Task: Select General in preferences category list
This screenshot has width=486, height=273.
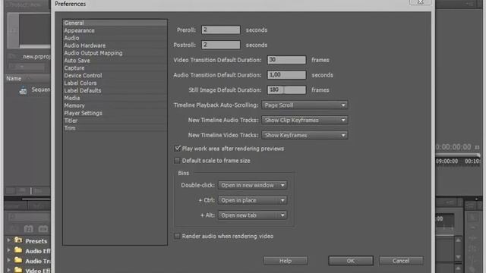Action: tap(115, 23)
